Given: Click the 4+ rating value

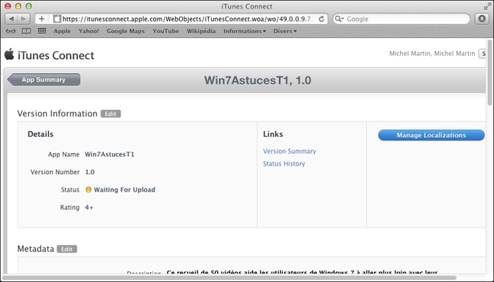Looking at the screenshot, I should pos(89,207).
